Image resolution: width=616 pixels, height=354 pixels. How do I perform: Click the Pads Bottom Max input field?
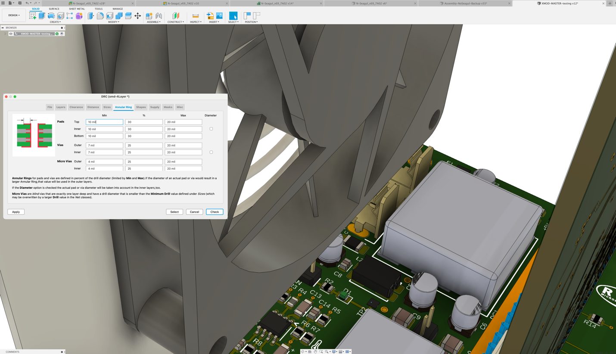tap(183, 136)
